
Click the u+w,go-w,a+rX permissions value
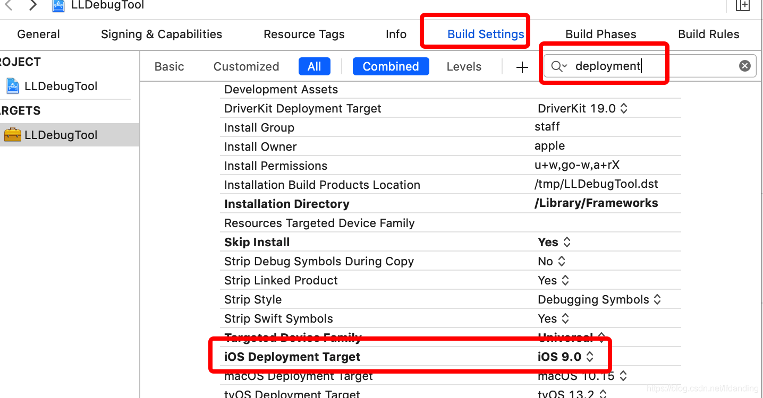pyautogui.click(x=577, y=165)
